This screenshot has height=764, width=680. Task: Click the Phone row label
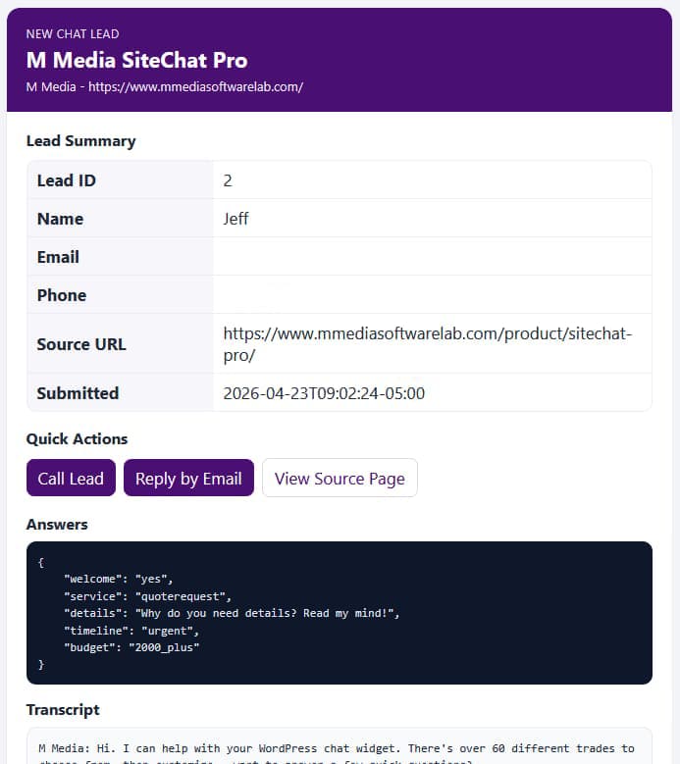pos(62,295)
